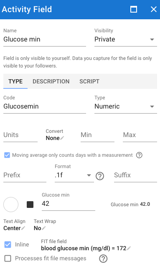This screenshot has width=160, height=267.
Task: Click the Units input field
Action: point(20,135)
